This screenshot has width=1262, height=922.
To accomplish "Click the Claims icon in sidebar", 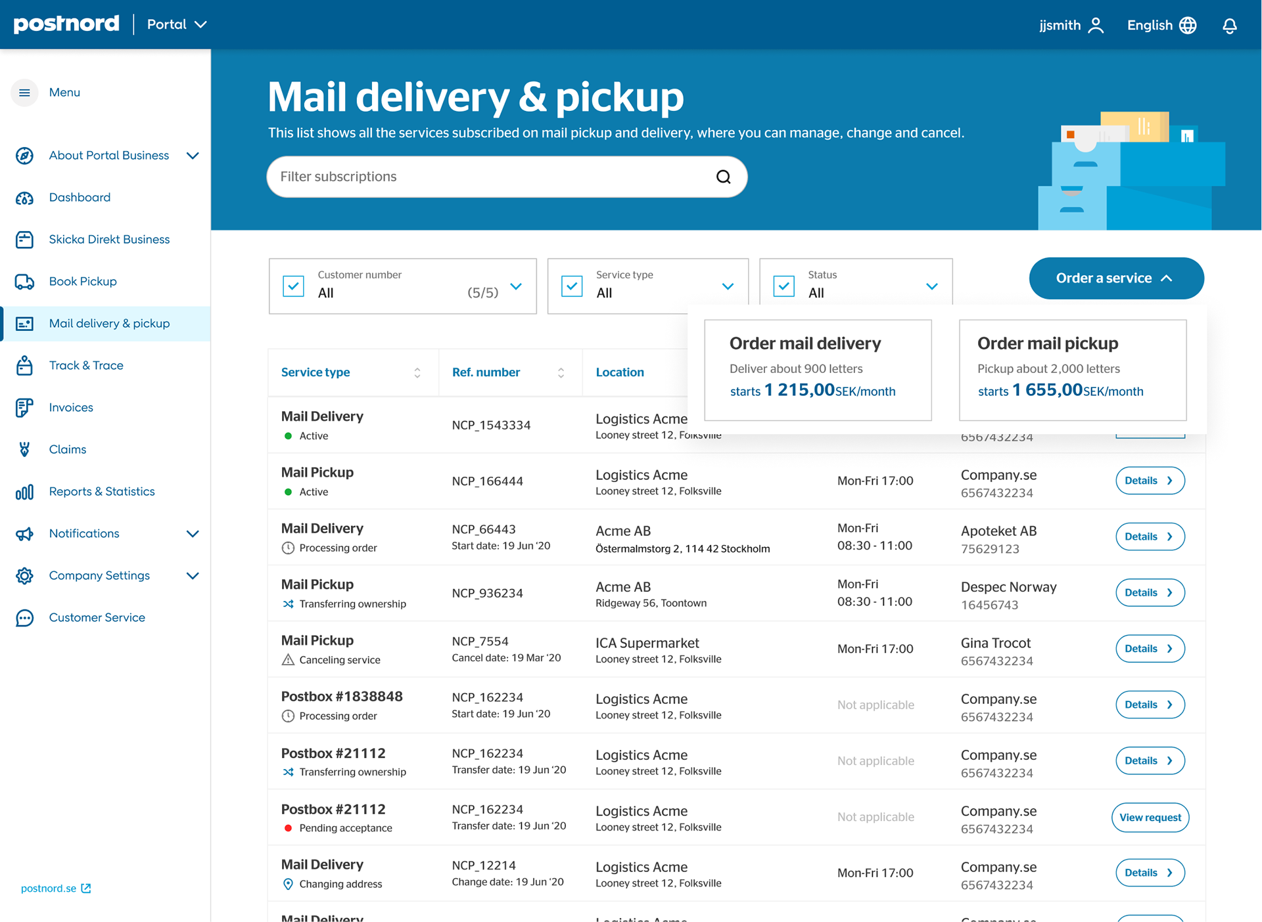I will (24, 450).
